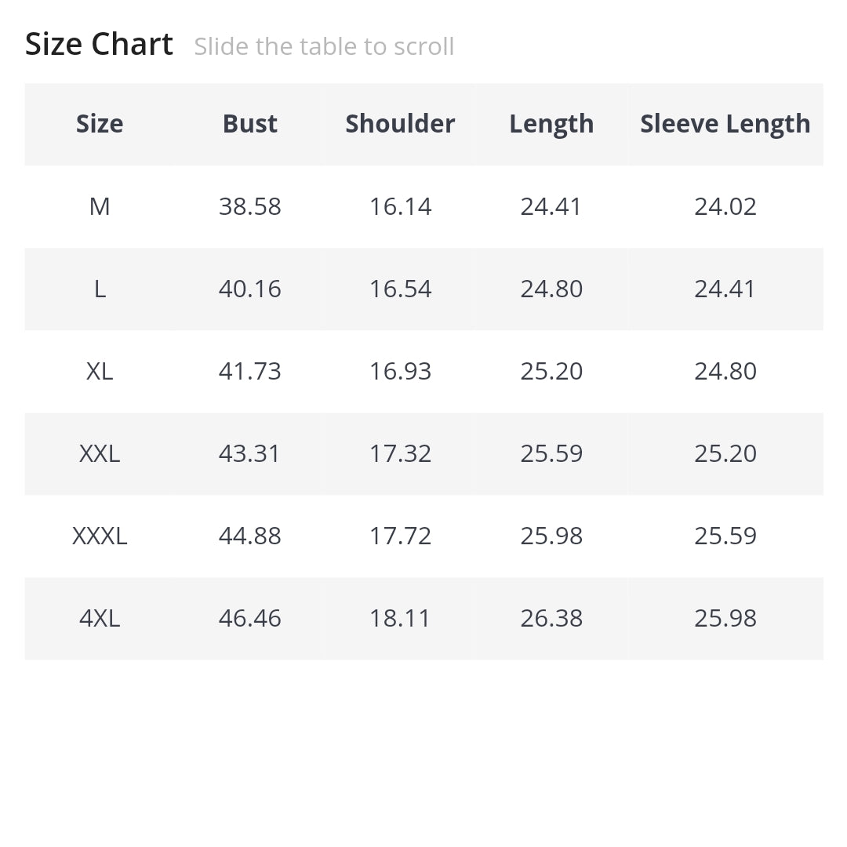
Task: Select the XL size row label
Action: (x=100, y=371)
